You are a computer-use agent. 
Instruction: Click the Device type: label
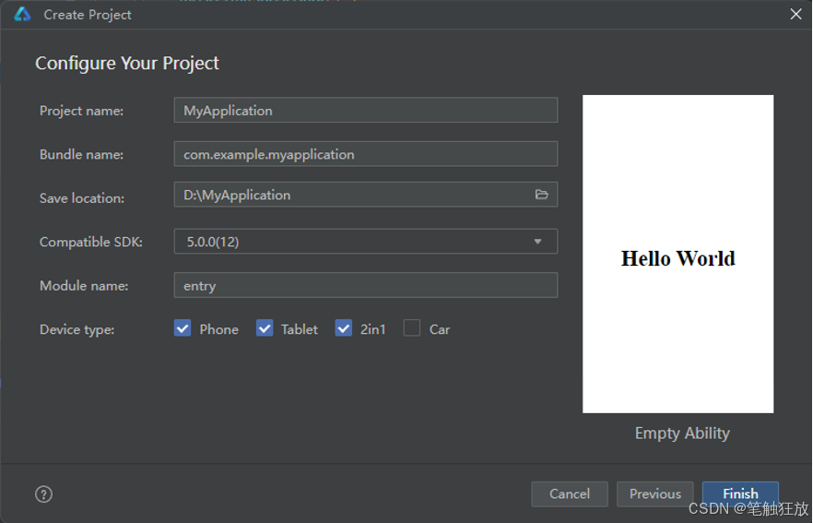click(x=77, y=330)
